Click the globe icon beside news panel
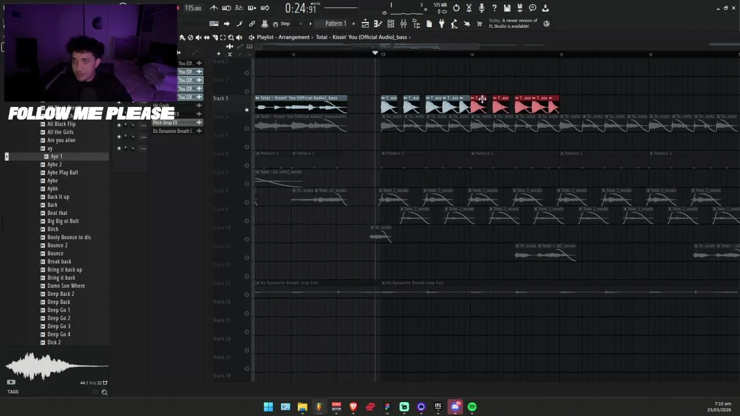 pos(546,24)
